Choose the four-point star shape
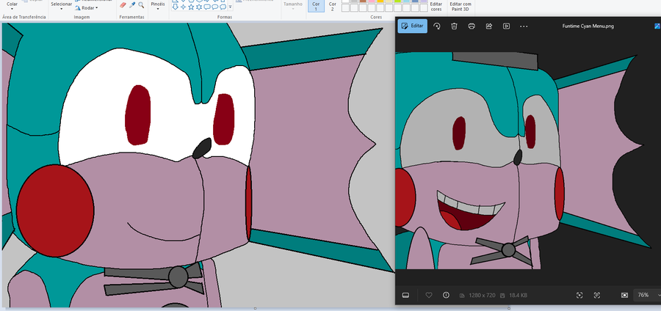 pyautogui.click(x=184, y=7)
